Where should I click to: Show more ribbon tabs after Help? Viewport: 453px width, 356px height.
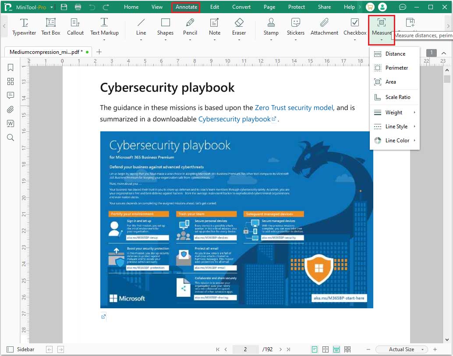click(360, 7)
